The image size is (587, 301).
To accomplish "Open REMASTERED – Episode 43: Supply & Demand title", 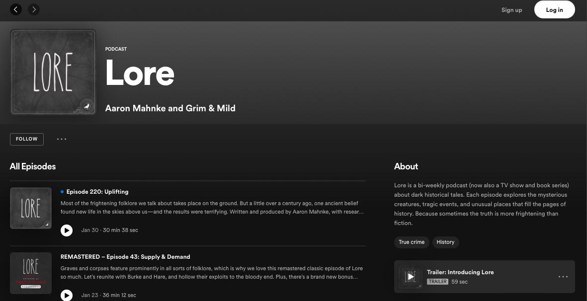I will (125, 257).
